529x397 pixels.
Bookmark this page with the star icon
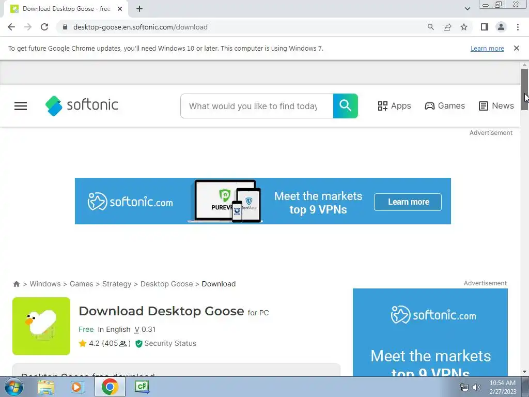coord(464,27)
